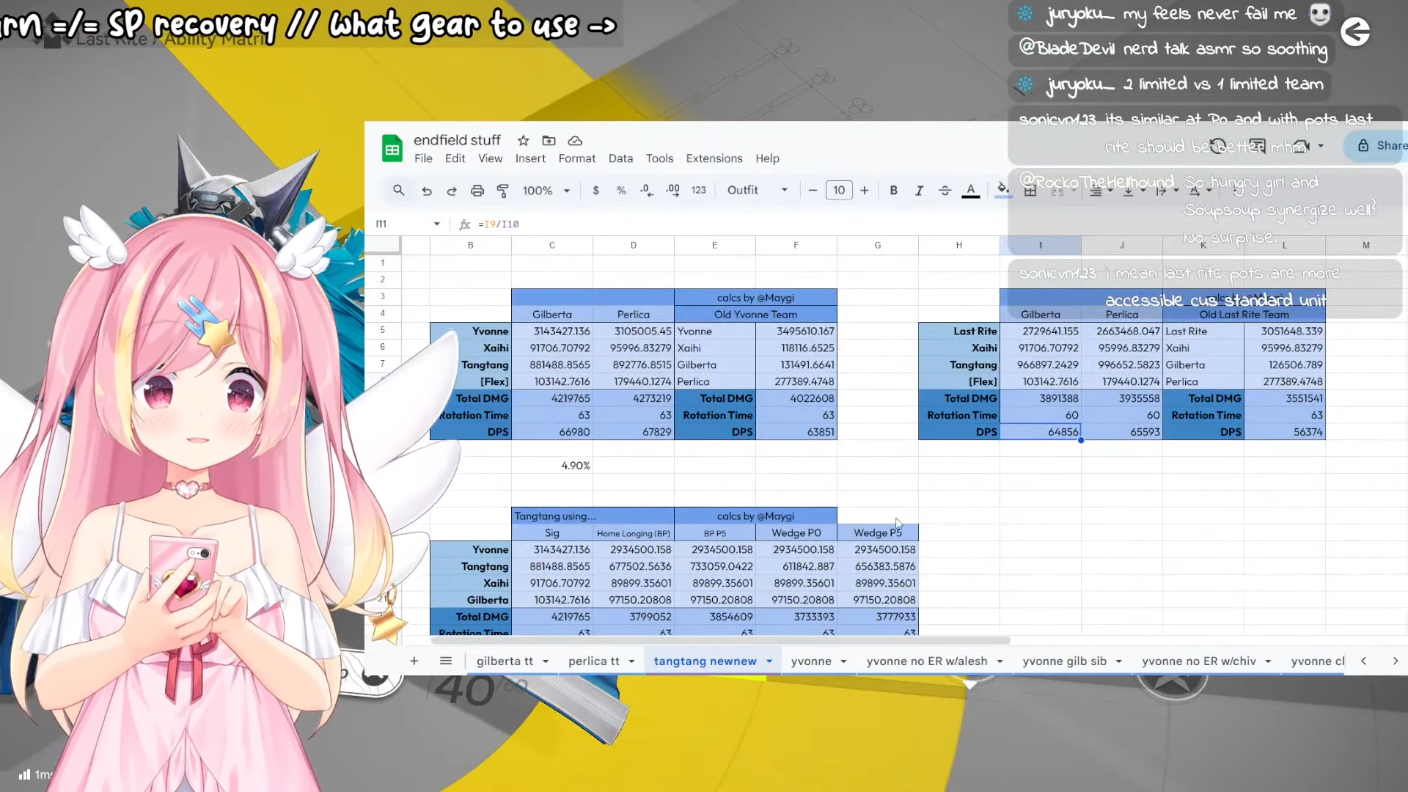1408x792 pixels.
Task: Toggle bold formatting
Action: [x=893, y=190]
